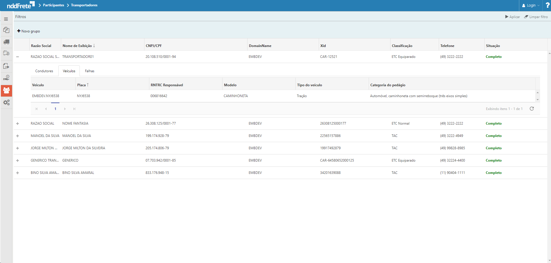The image size is (551, 263).
Task: Open the hamburger menu in the sidebar
Action: tap(6, 19)
